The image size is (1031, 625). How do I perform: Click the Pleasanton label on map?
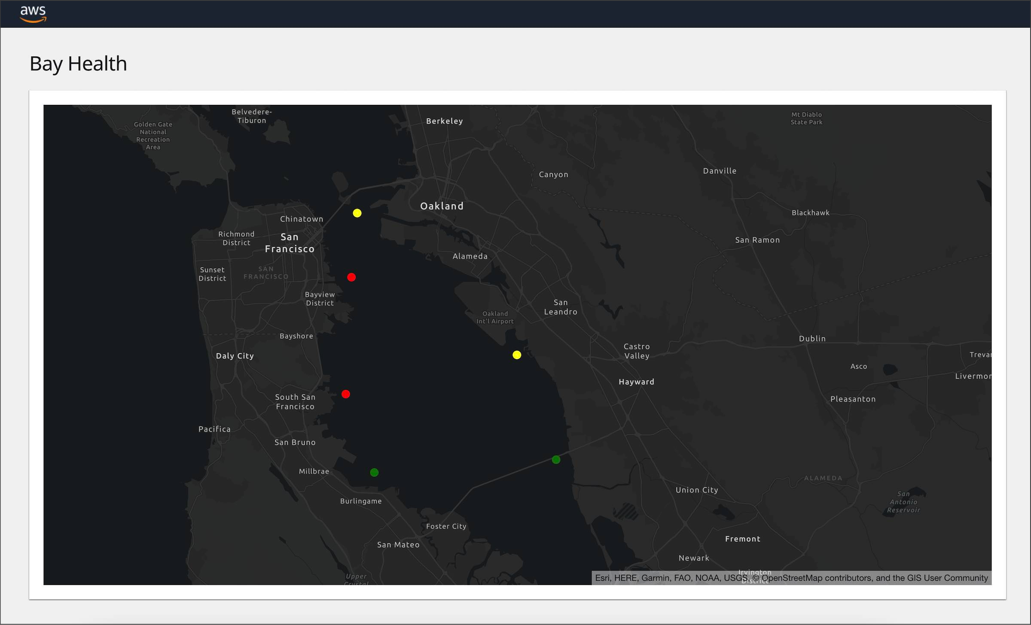click(x=853, y=399)
